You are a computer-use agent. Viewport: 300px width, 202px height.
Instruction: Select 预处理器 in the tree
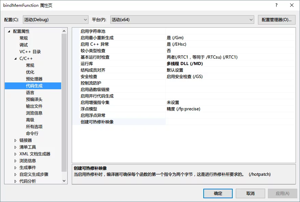pyautogui.click(x=34, y=79)
